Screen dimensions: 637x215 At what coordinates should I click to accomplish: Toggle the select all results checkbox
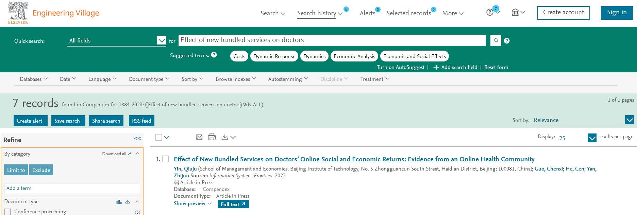point(159,137)
